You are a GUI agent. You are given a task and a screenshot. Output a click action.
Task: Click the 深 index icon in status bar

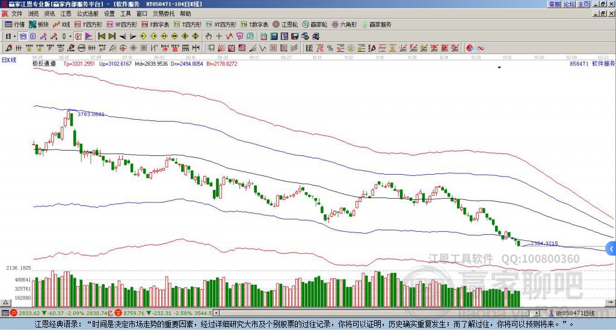pyautogui.click(x=120, y=313)
